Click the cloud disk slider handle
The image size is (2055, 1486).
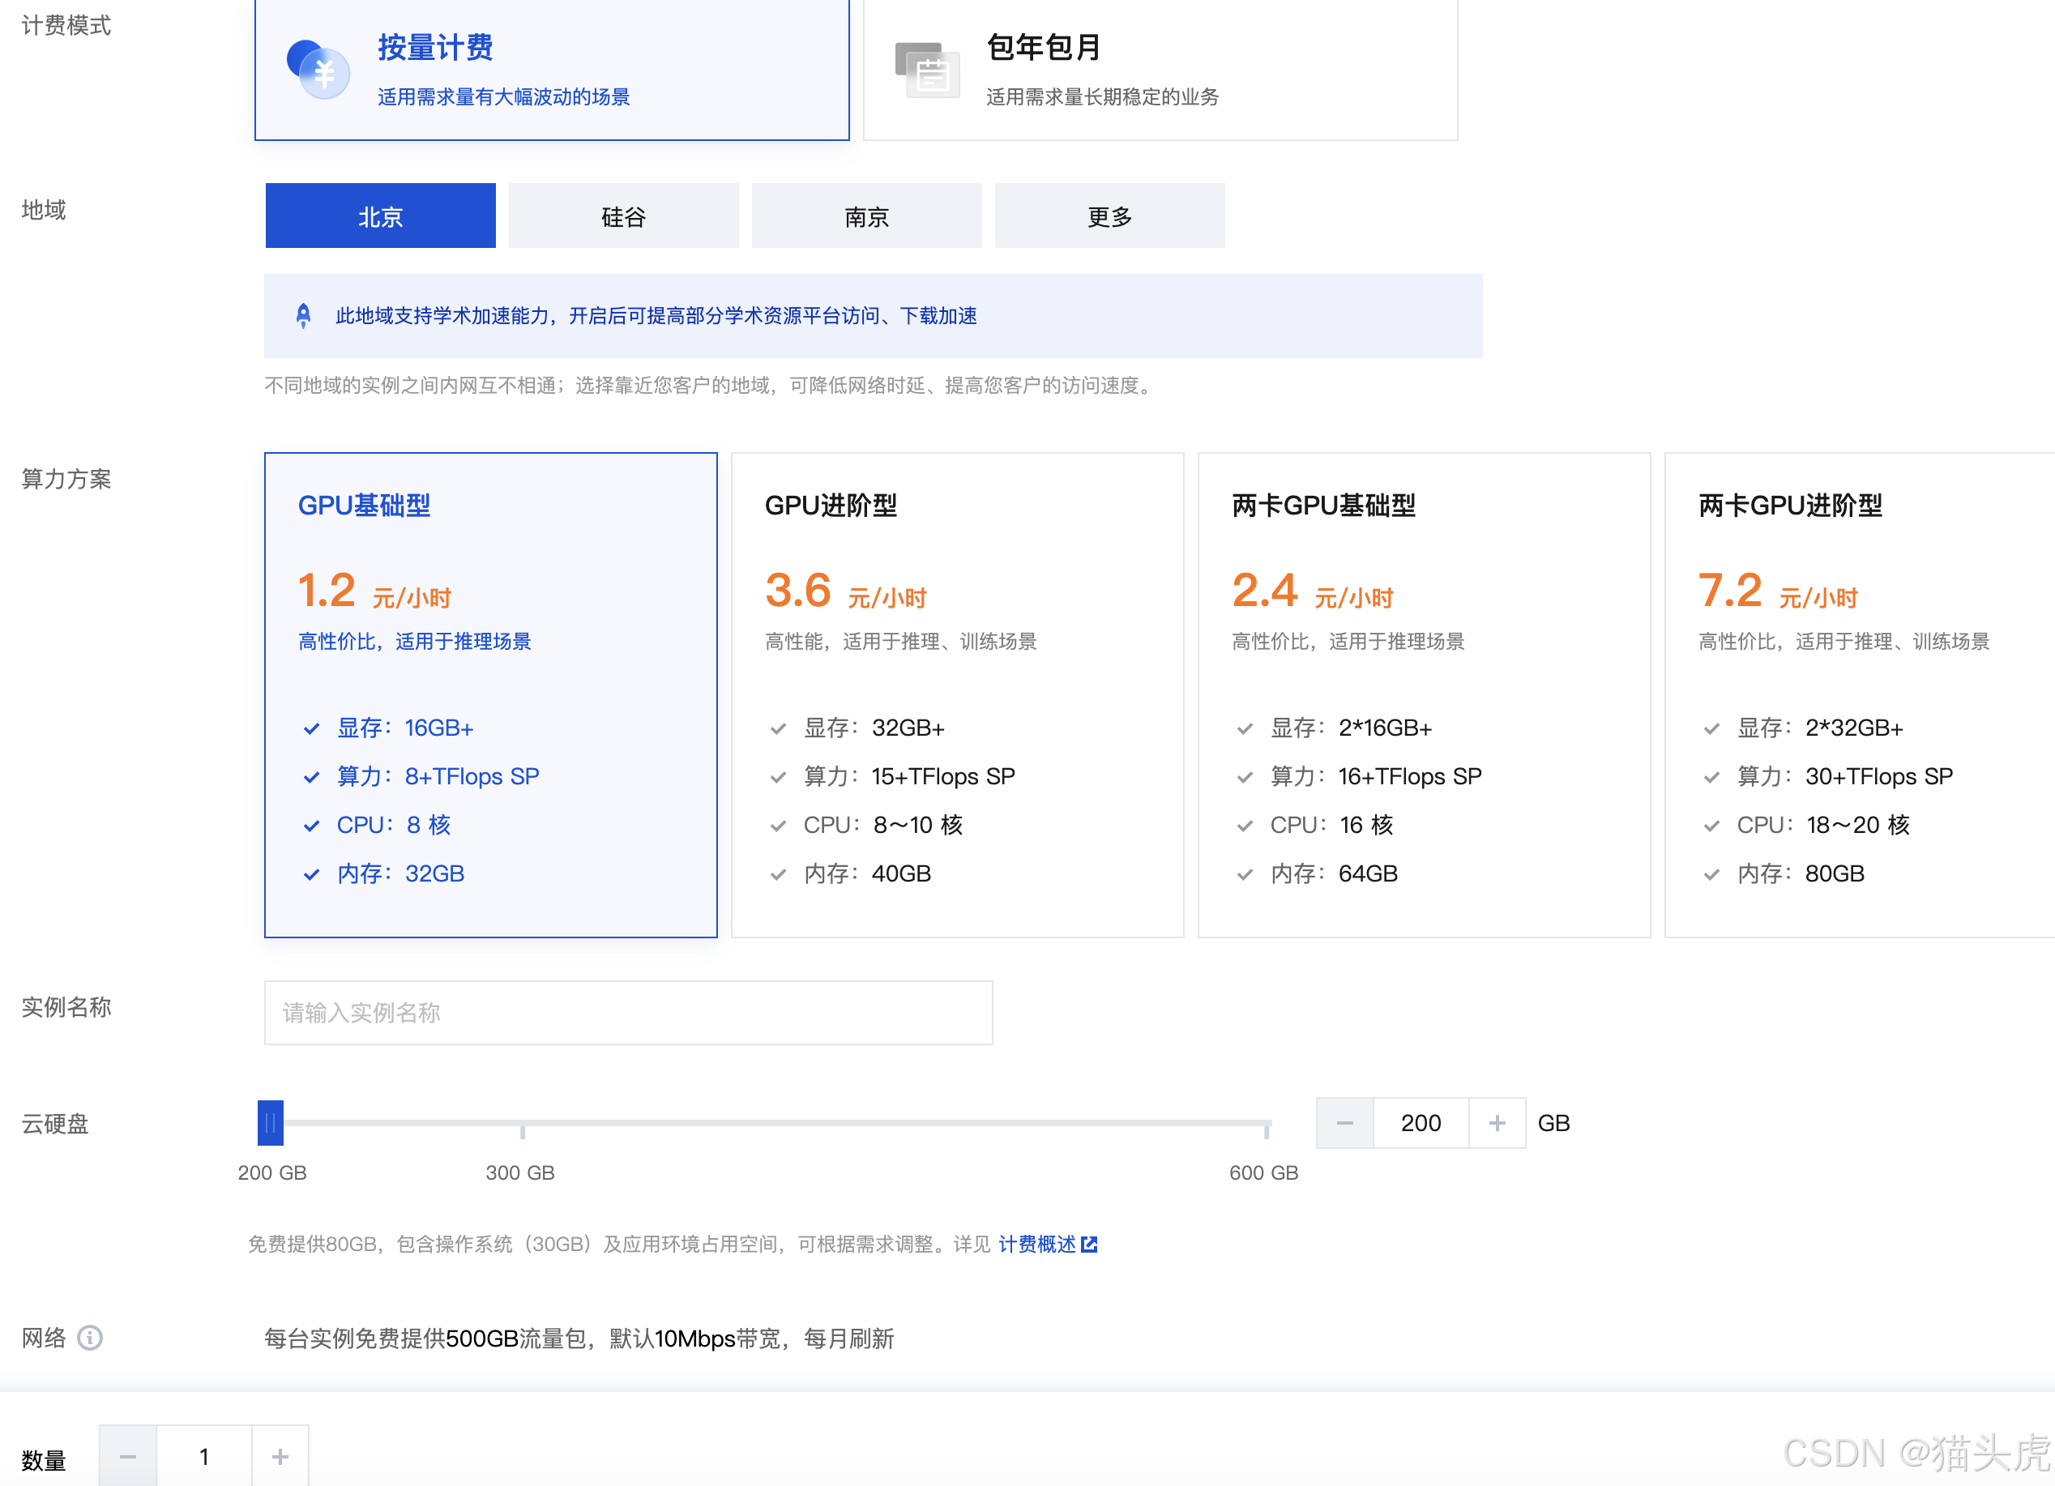coord(270,1123)
